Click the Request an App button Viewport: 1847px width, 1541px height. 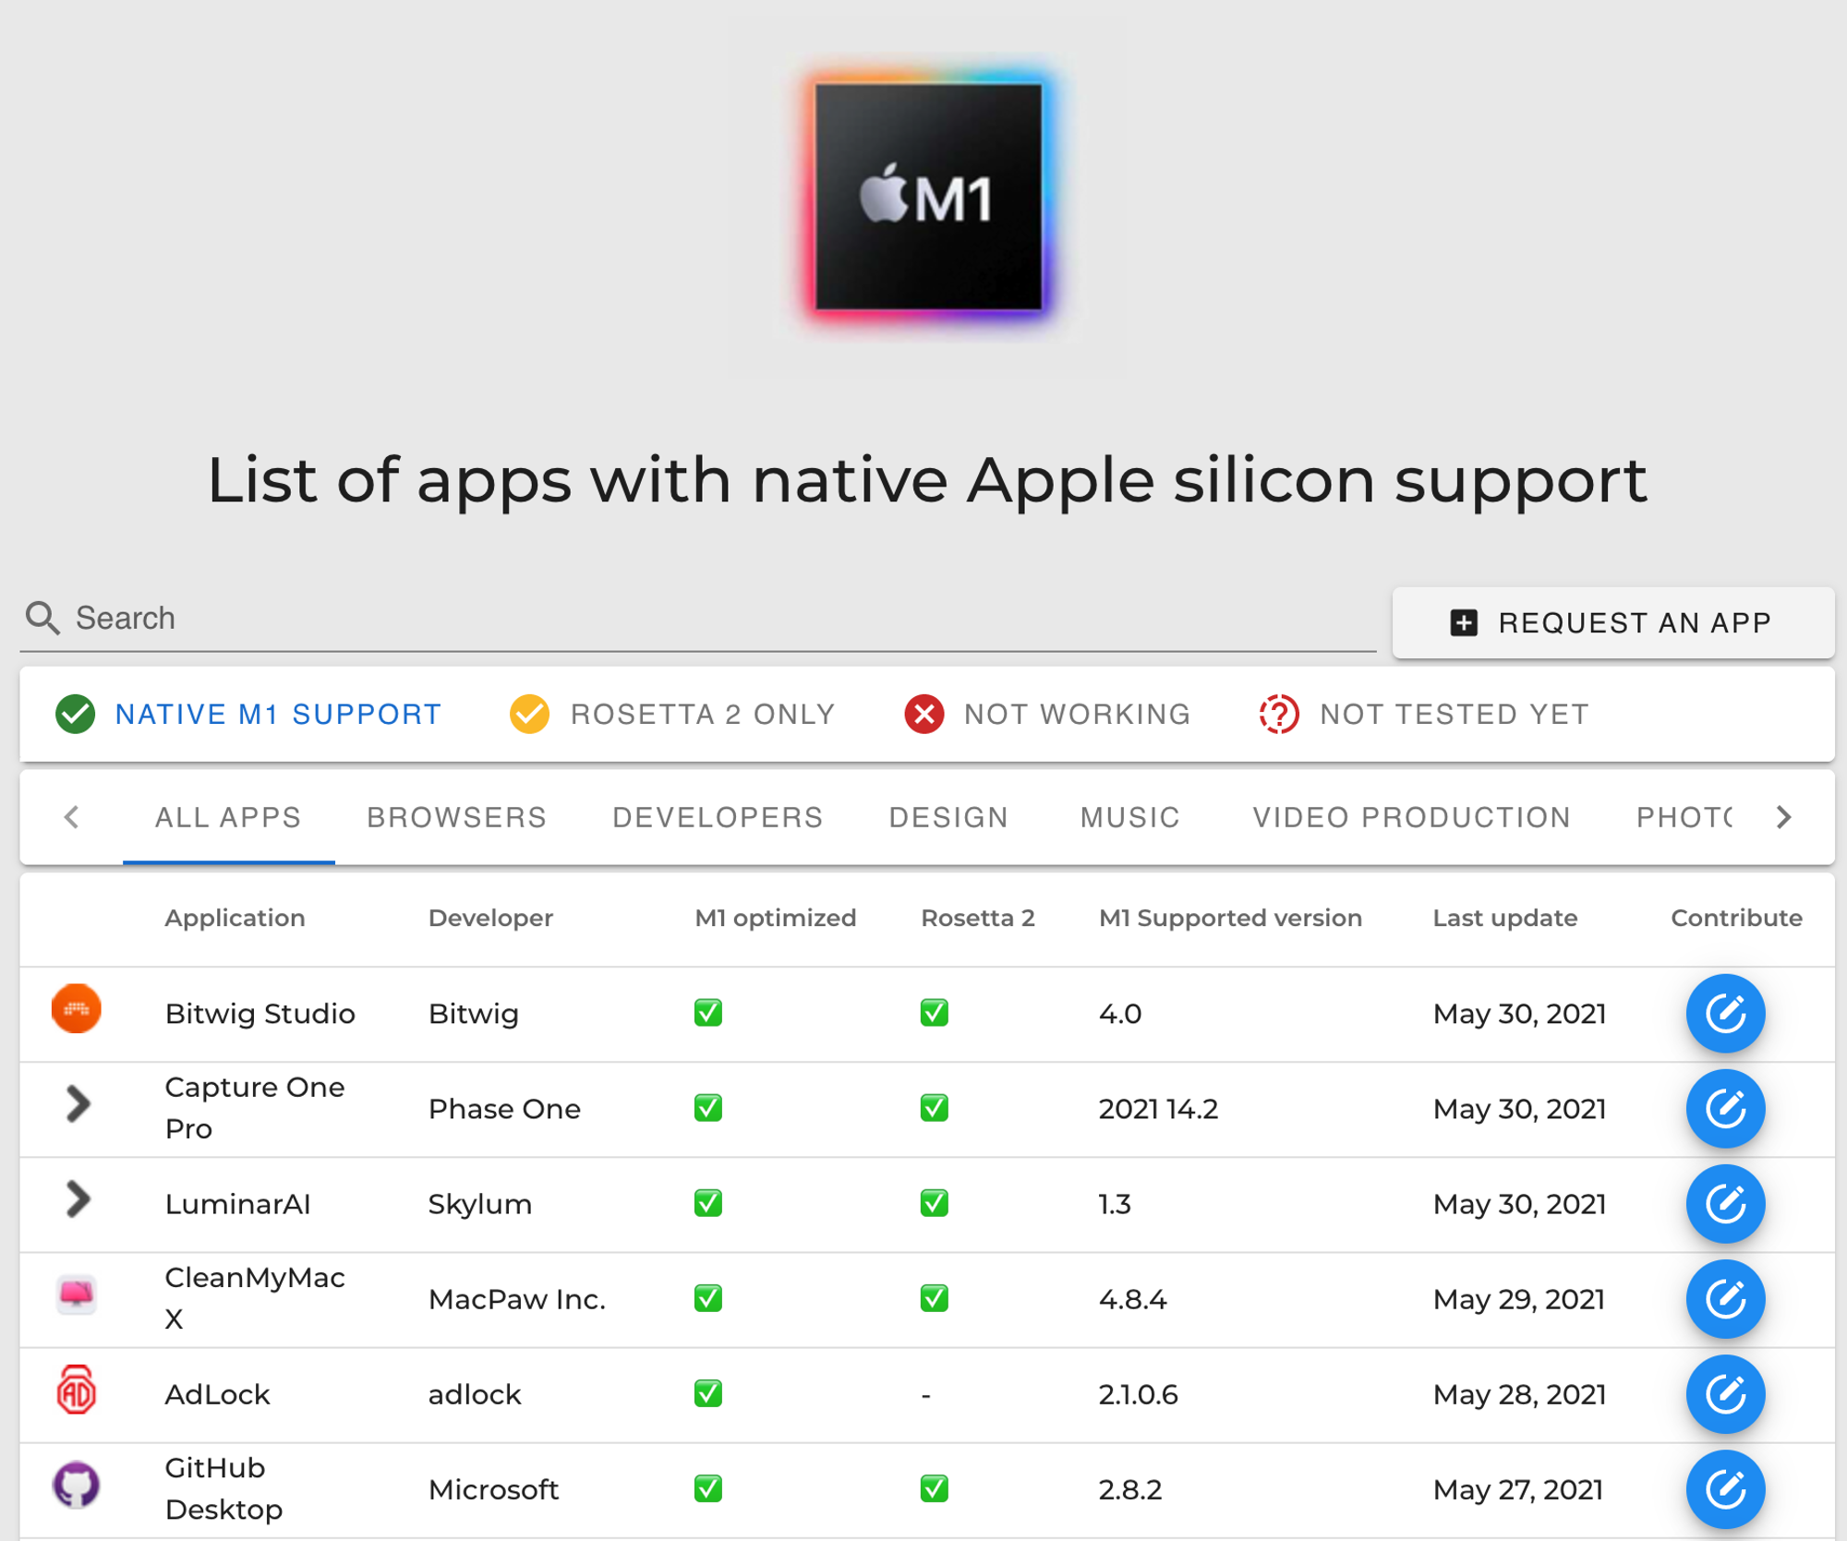(1612, 622)
